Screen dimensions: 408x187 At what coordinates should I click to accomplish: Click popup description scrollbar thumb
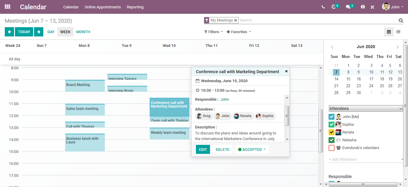click(287, 116)
